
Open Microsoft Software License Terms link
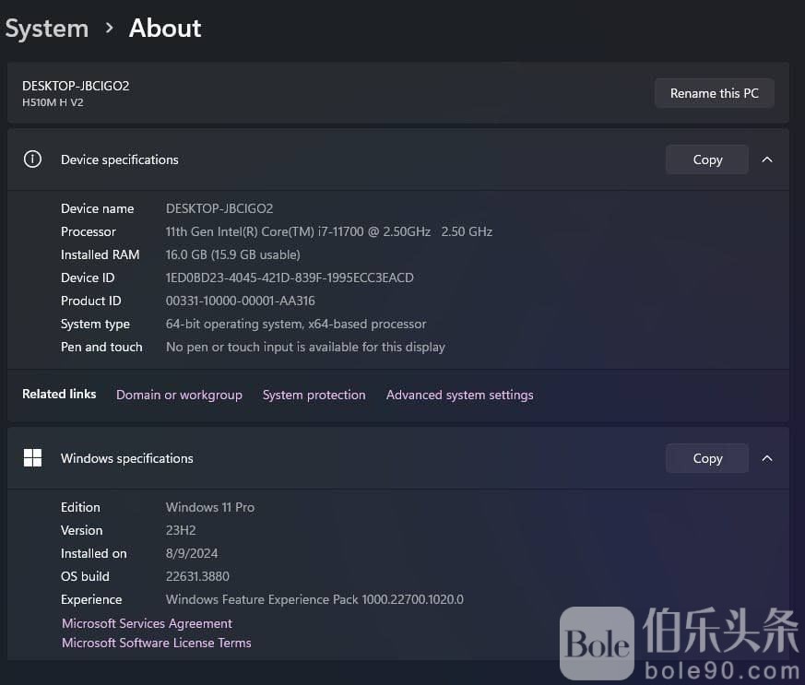[157, 643]
